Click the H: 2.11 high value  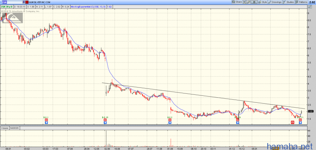(40, 7)
